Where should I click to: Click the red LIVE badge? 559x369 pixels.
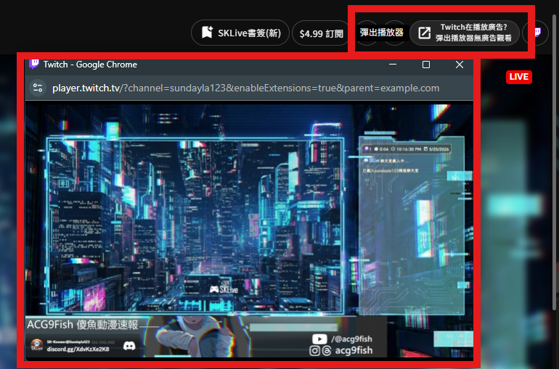[x=519, y=77]
